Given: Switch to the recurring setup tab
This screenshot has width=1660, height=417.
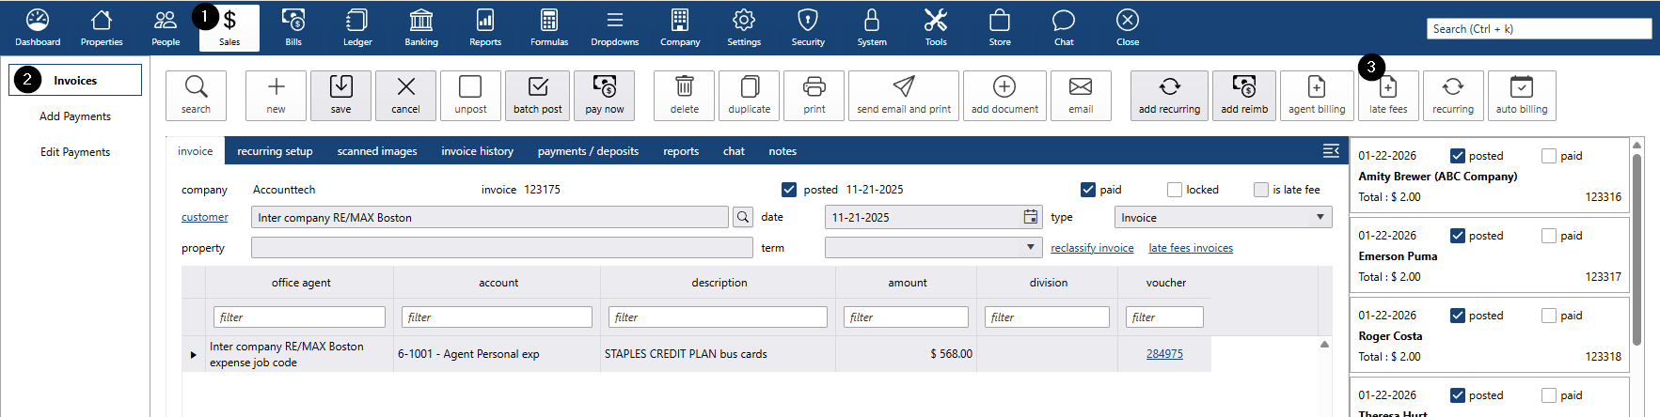Looking at the screenshot, I should click(x=275, y=151).
